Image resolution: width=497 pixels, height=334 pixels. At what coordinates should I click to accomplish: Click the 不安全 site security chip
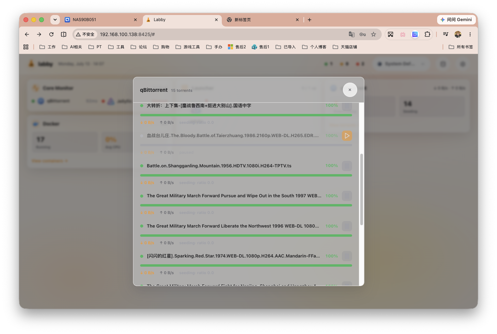pyautogui.click(x=85, y=34)
